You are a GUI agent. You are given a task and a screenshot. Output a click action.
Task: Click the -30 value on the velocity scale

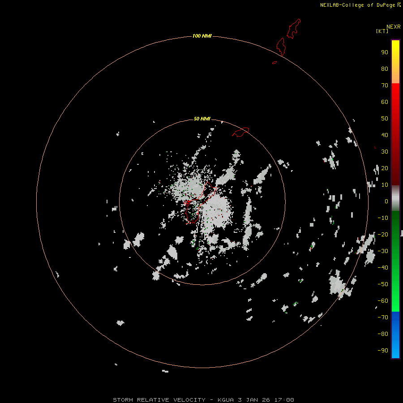383,251
